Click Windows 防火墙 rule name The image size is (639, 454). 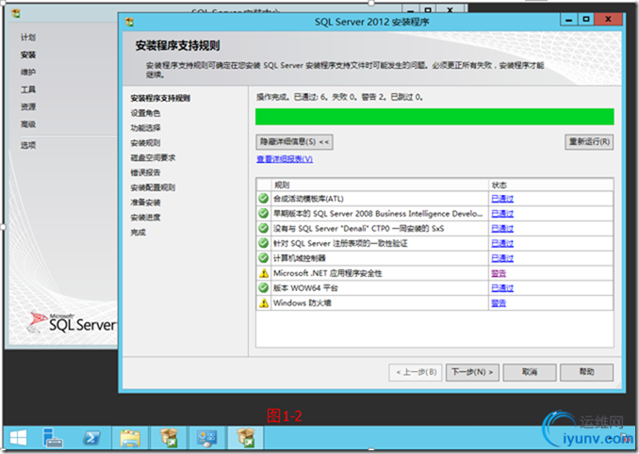pyautogui.click(x=302, y=303)
